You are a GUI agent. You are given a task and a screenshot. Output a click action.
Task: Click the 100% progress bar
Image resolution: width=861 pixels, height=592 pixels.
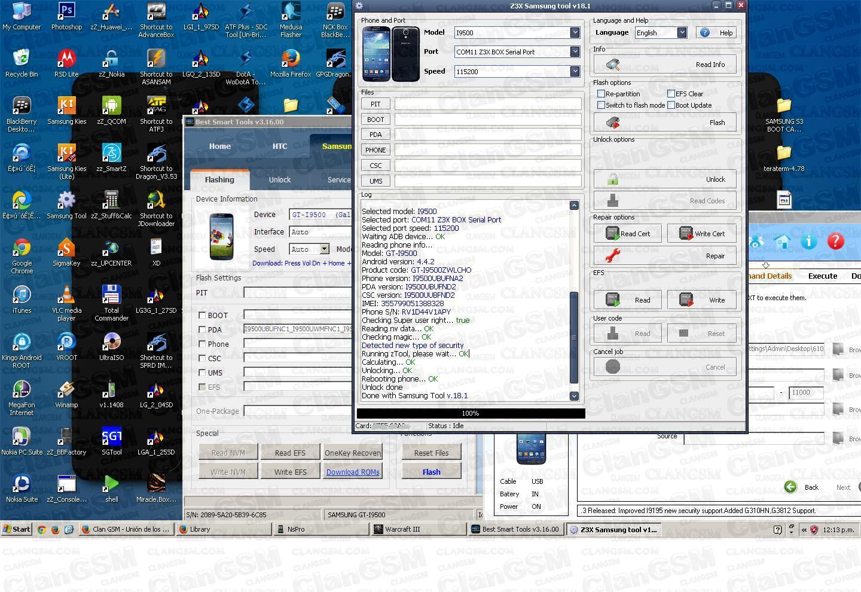tap(471, 413)
